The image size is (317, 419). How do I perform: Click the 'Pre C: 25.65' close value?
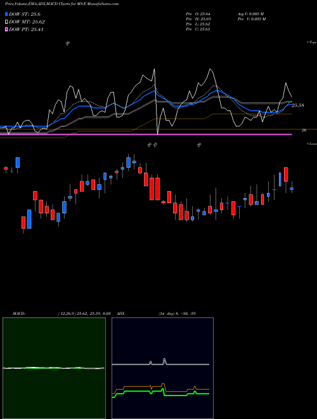pyautogui.click(x=198, y=29)
